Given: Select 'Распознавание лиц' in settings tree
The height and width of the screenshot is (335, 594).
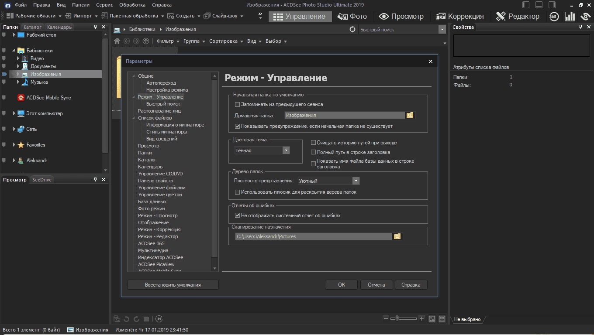Looking at the screenshot, I should pos(159,111).
